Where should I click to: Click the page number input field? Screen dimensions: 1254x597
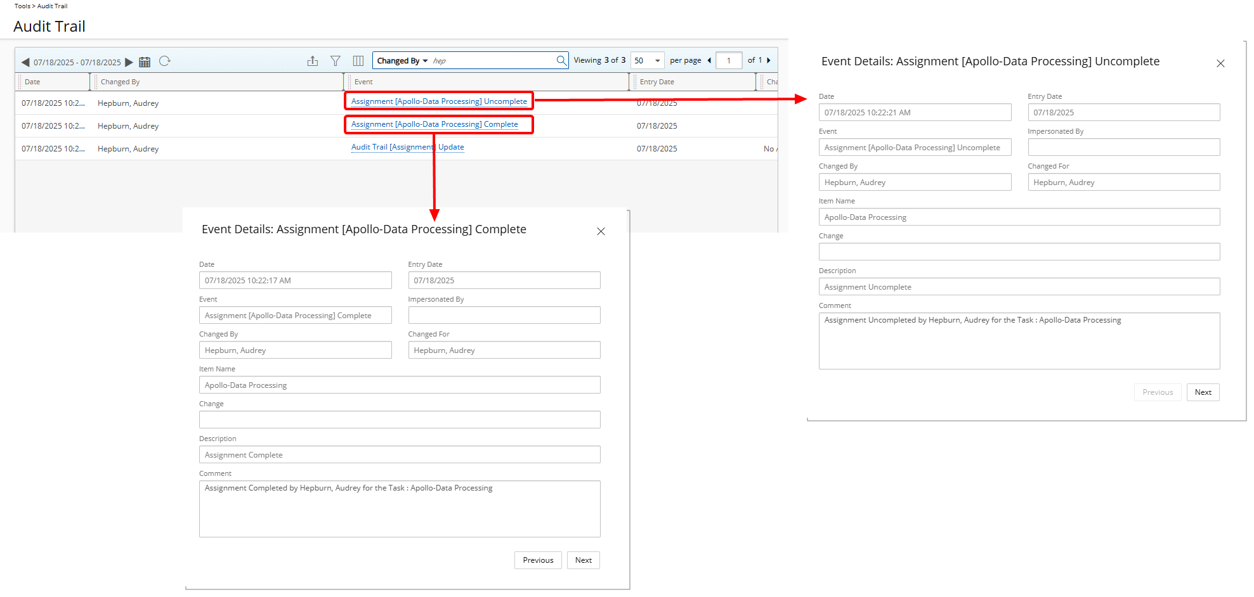click(729, 60)
